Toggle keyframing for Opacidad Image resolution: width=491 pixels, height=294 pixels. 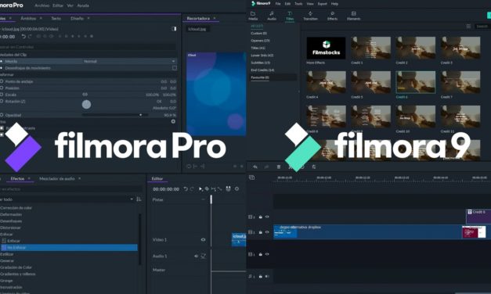click(x=2, y=115)
